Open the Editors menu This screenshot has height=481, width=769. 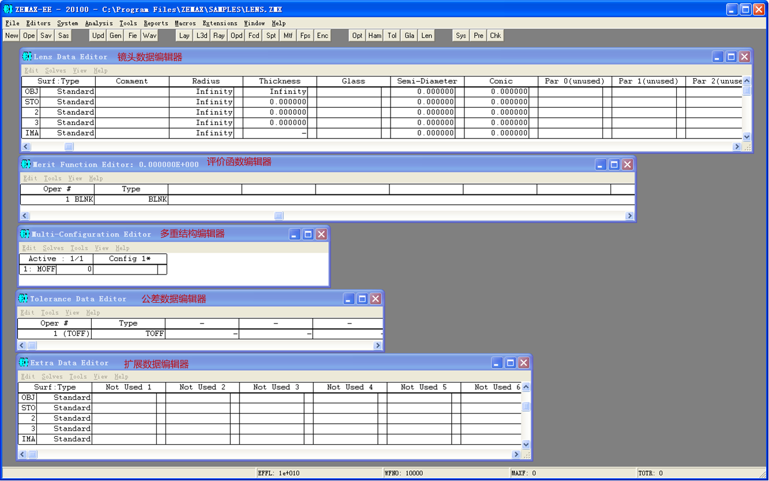38,24
